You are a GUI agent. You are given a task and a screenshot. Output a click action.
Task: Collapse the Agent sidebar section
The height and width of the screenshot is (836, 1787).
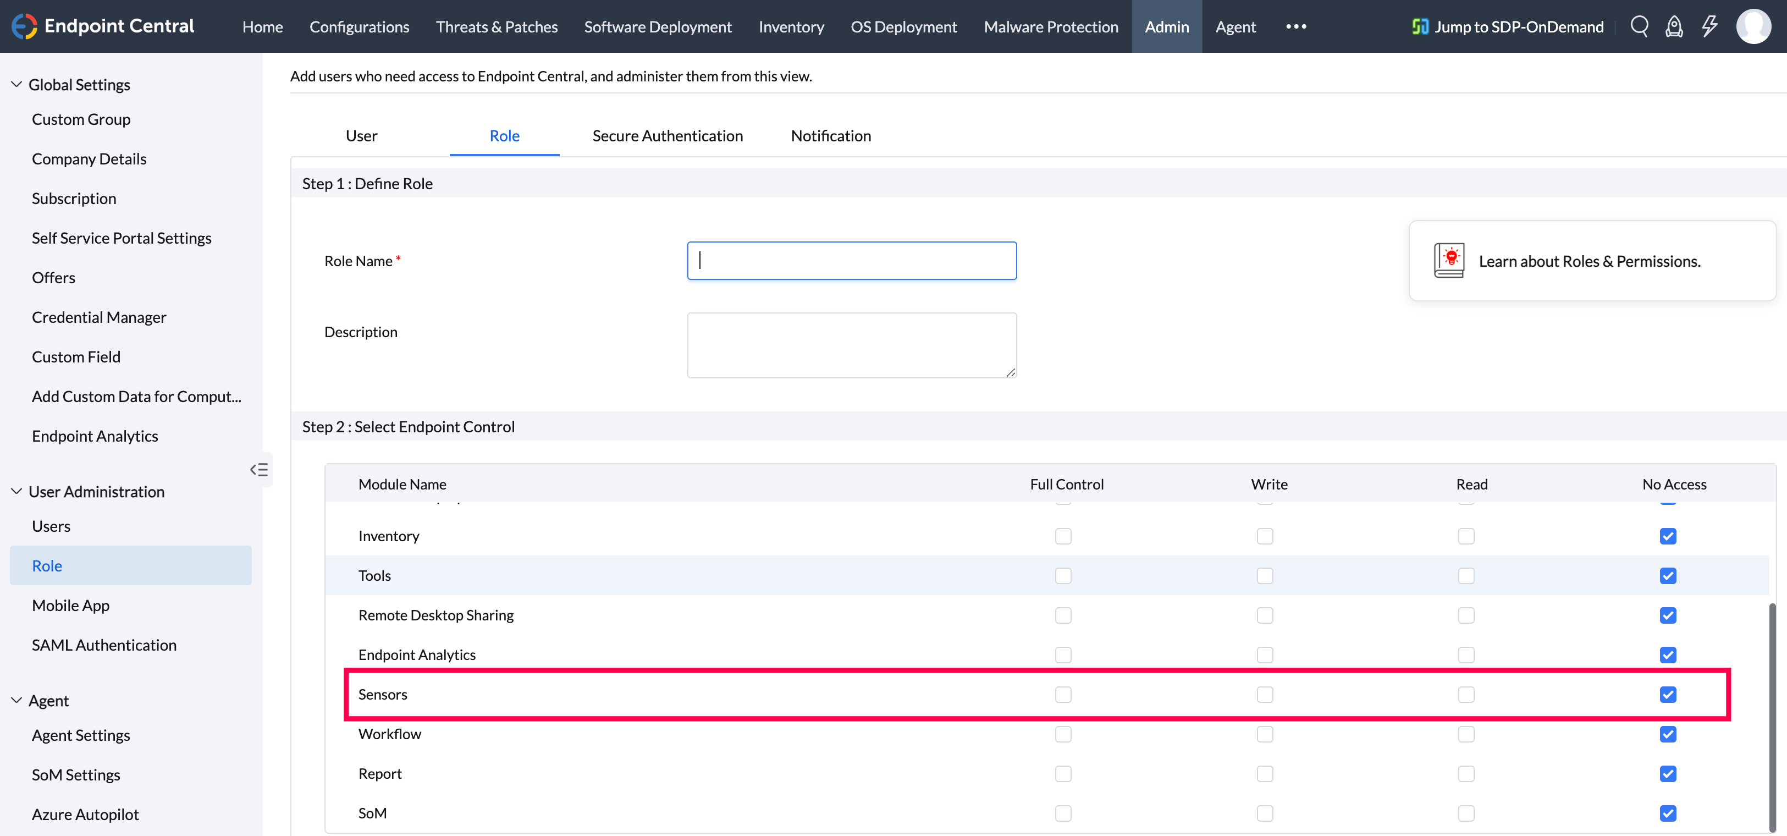(x=16, y=700)
